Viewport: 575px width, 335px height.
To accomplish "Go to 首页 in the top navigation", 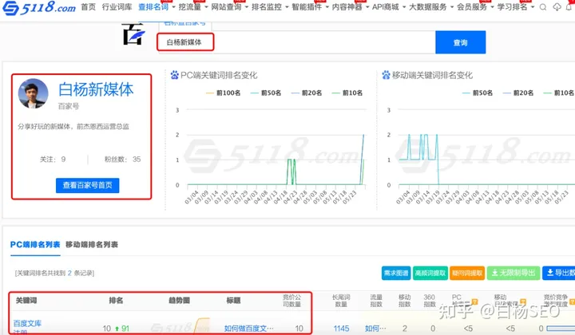I will (88, 7).
